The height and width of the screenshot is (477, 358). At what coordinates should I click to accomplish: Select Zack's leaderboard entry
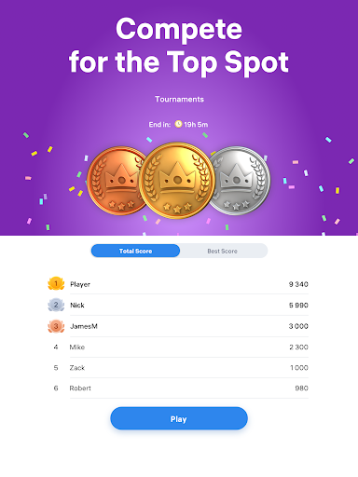[178, 368]
